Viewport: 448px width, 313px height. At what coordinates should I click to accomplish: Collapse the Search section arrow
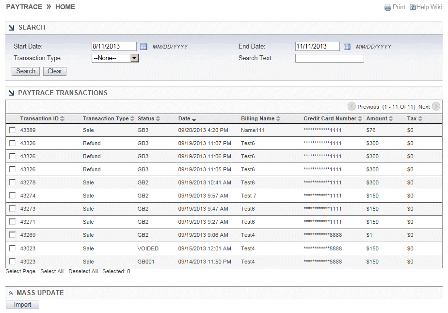[x=12, y=28]
